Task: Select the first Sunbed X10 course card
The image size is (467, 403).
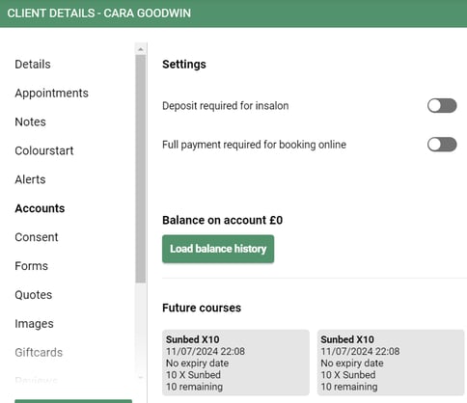Action: point(235,363)
